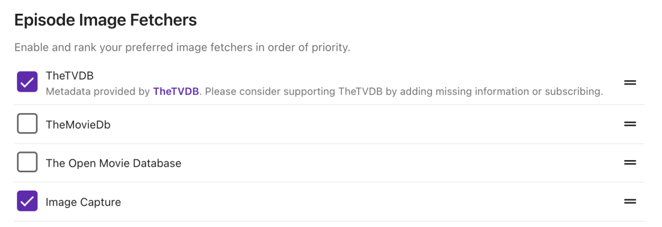Click TheMovieDb drag handle icon
Image resolution: width=662 pixels, height=227 pixels.
coord(630,124)
